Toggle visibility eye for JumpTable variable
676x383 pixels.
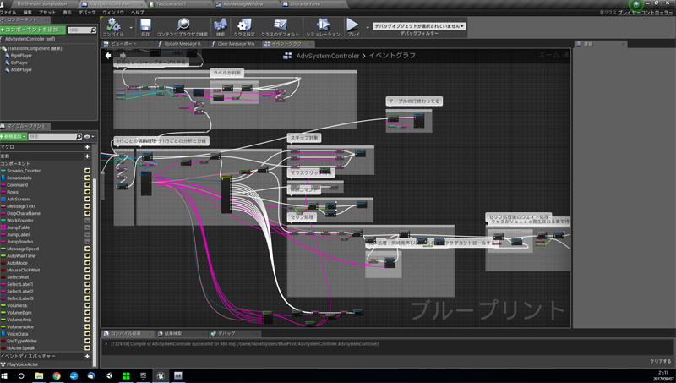[87, 227]
